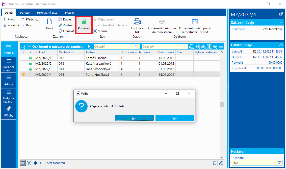
Task: Click the book icon in list header
Action: tap(23, 46)
